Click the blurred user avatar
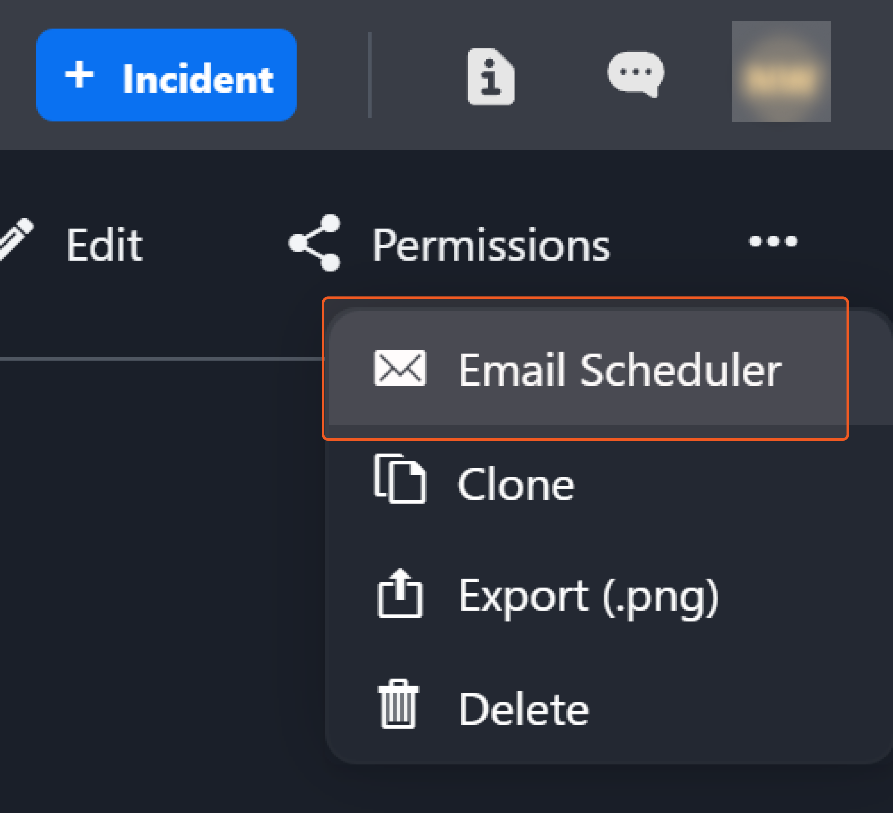The image size is (893, 813). click(781, 72)
